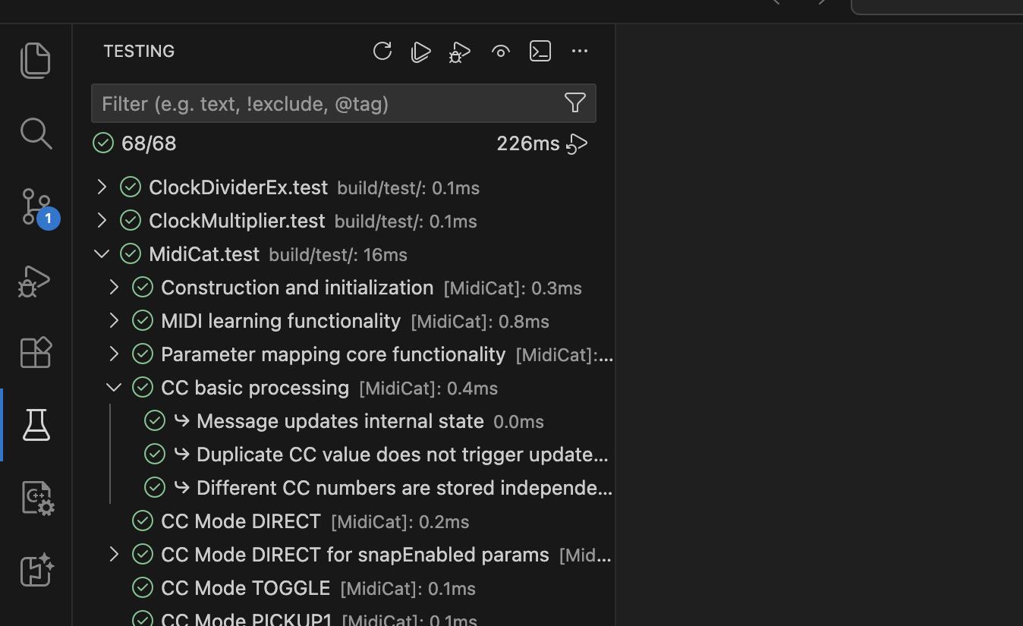Image resolution: width=1023 pixels, height=626 pixels.
Task: Open Source Control view with badge
Action: (x=36, y=206)
